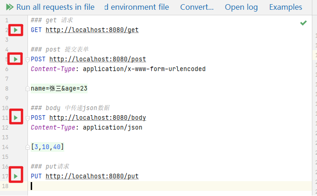Open the Examples menu
The width and height of the screenshot is (317, 196).
[x=285, y=7]
